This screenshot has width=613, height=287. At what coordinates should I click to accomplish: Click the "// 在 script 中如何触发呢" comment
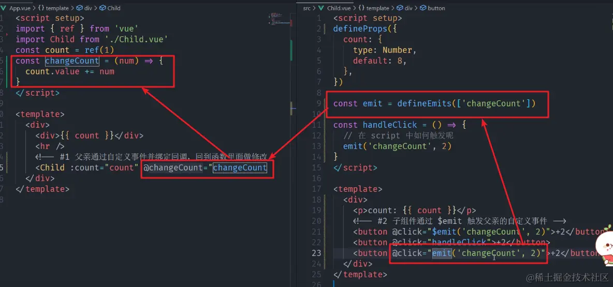click(x=398, y=135)
